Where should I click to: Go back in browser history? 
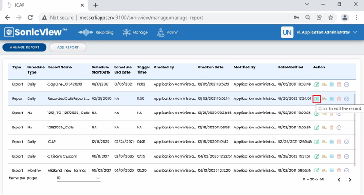[x=8, y=18]
